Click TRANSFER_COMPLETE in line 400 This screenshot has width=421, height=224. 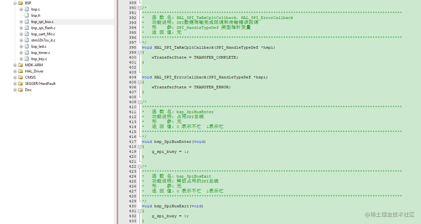point(215,57)
